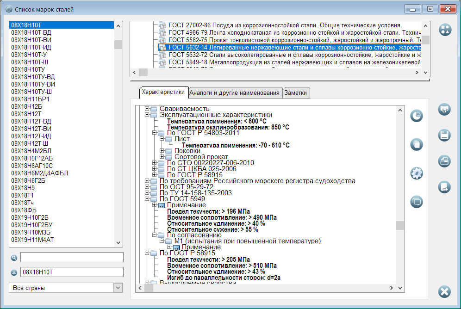Click the shapes icon at top right

pos(445,30)
